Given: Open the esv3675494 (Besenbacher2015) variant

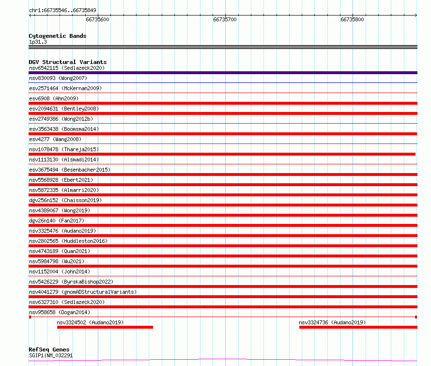Looking at the screenshot, I should coord(70,170).
